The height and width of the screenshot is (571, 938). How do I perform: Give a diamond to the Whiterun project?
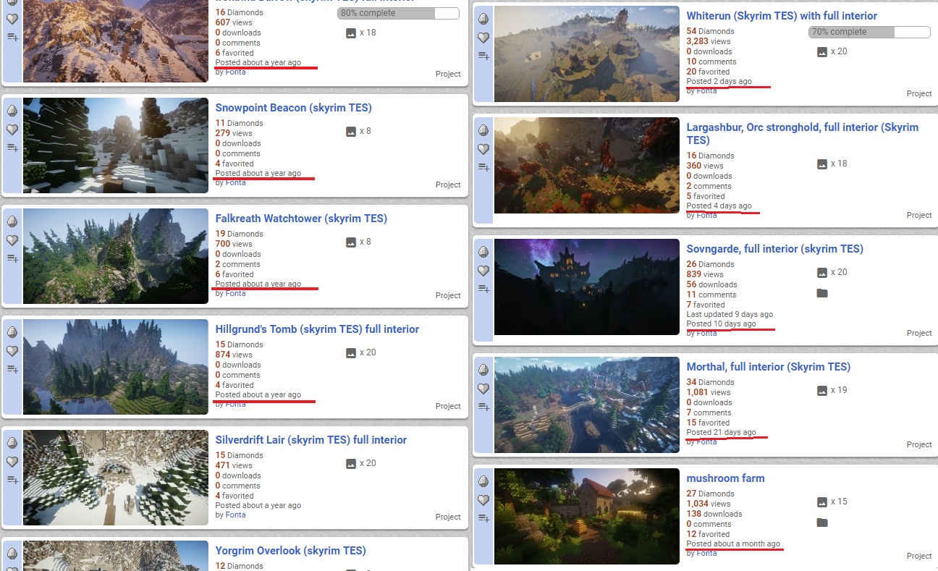483,20
